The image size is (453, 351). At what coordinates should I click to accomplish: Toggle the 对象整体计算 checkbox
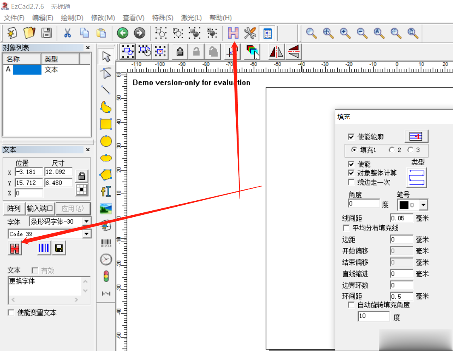coord(351,173)
